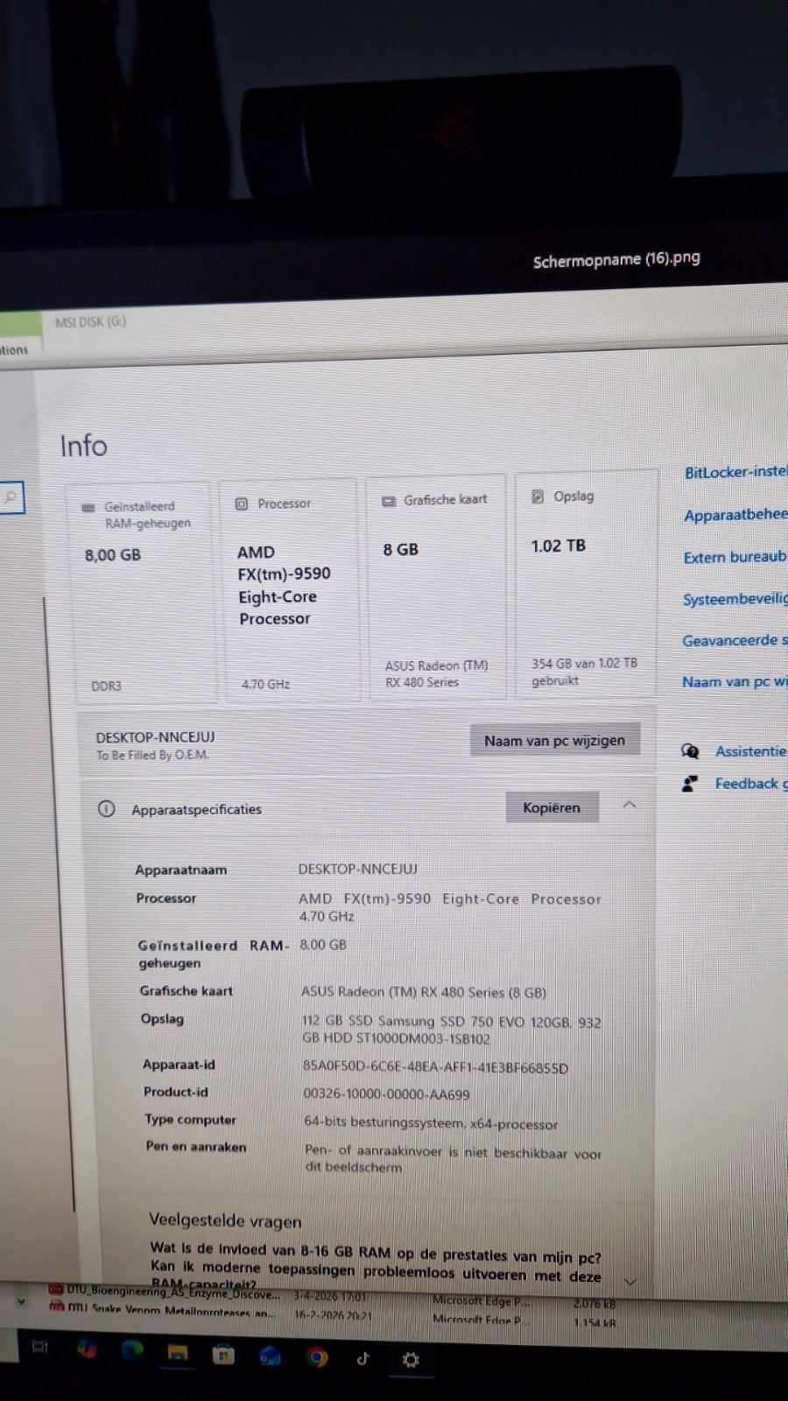The image size is (788, 1401).
Task: Open BitLocker-instellingen link
Action: point(735,472)
